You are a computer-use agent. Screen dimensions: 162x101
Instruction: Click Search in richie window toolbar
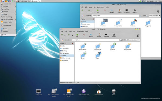(135, 11)
